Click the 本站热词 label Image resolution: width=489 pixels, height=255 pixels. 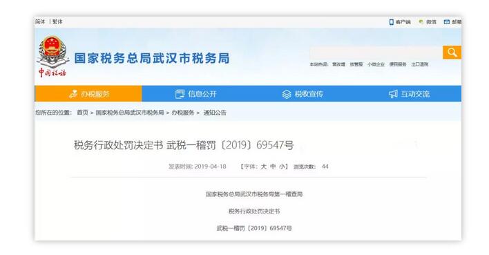click(x=318, y=64)
